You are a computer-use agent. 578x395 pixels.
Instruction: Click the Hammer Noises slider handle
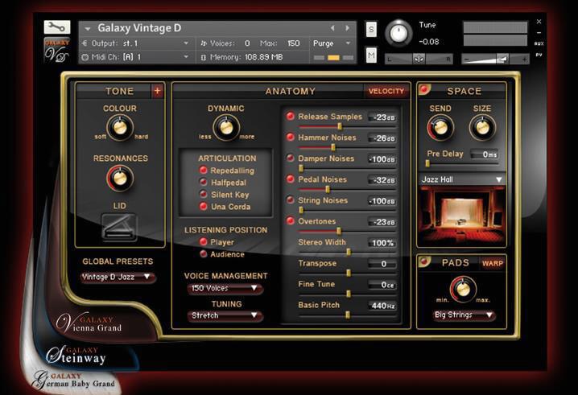click(x=333, y=147)
